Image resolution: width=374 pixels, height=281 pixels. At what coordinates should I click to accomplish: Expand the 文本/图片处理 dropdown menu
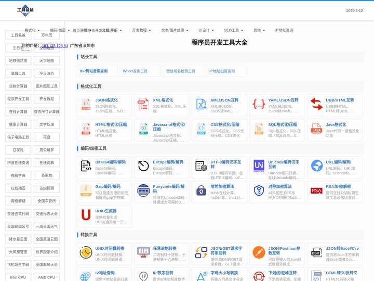[x=175, y=30]
